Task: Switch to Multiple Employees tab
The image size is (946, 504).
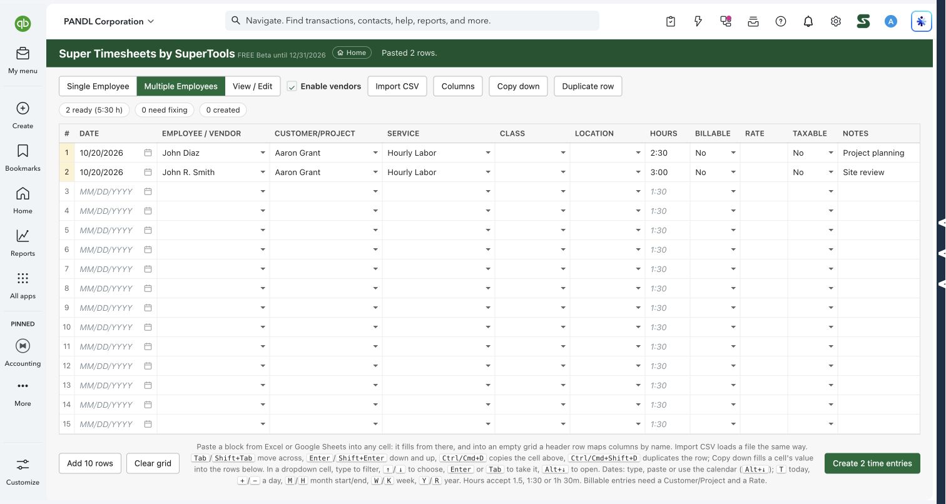Action: coord(181,86)
